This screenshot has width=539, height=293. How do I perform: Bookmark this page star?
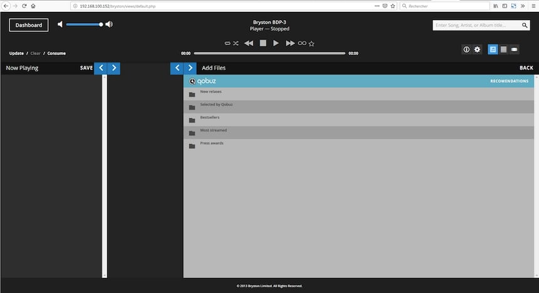point(392,6)
